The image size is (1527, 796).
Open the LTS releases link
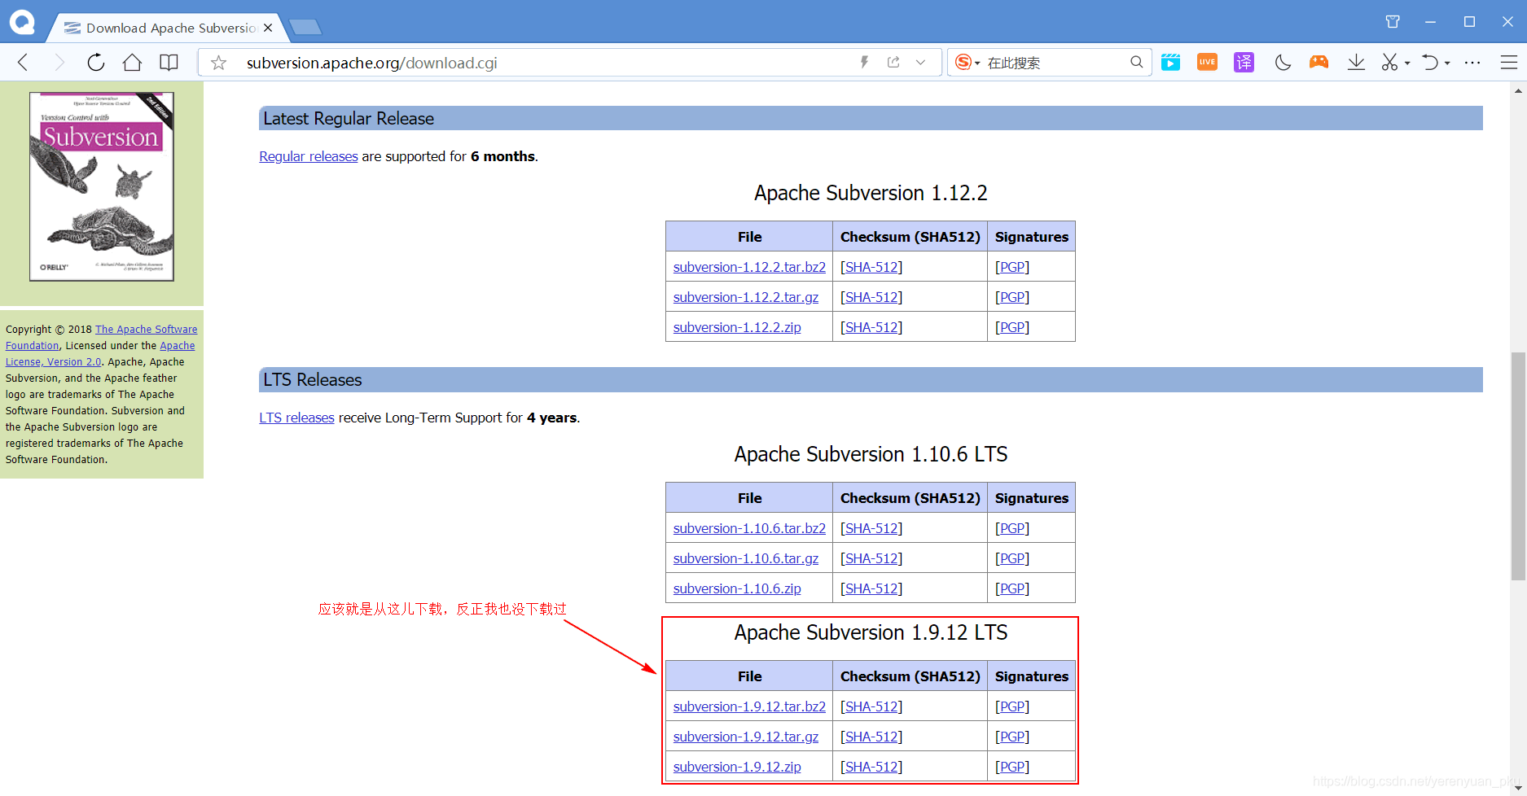coord(296,418)
